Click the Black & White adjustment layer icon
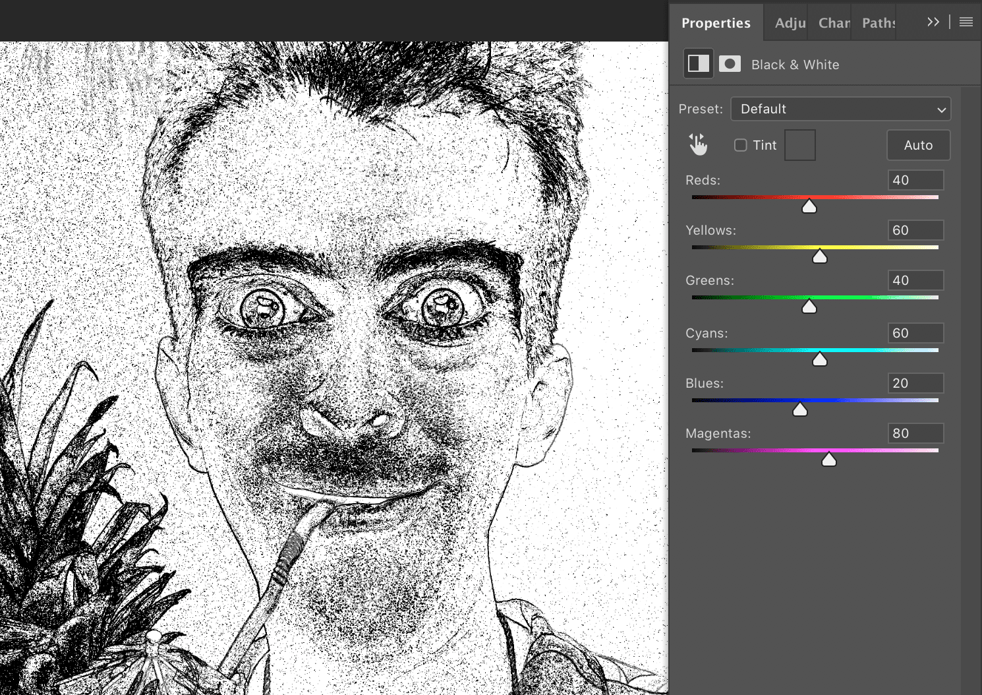Image resolution: width=982 pixels, height=695 pixels. tap(699, 63)
